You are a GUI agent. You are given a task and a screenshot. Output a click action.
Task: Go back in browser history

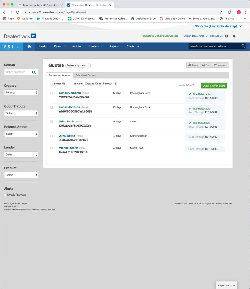pos(5,12)
